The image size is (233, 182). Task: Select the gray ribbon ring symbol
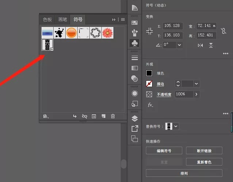tap(96, 33)
